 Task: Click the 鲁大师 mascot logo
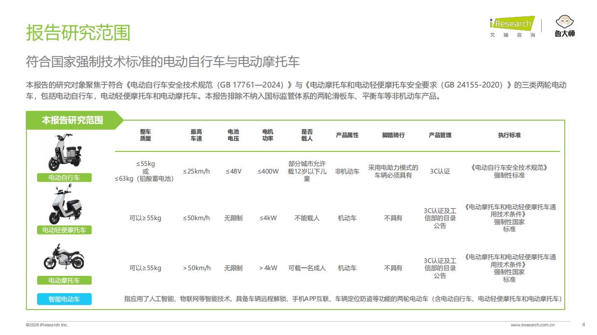(x=565, y=26)
